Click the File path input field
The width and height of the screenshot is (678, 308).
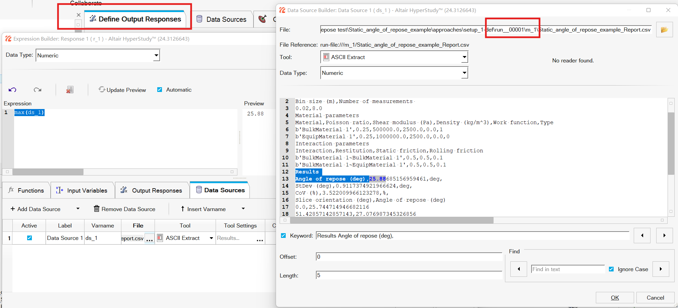(486, 30)
